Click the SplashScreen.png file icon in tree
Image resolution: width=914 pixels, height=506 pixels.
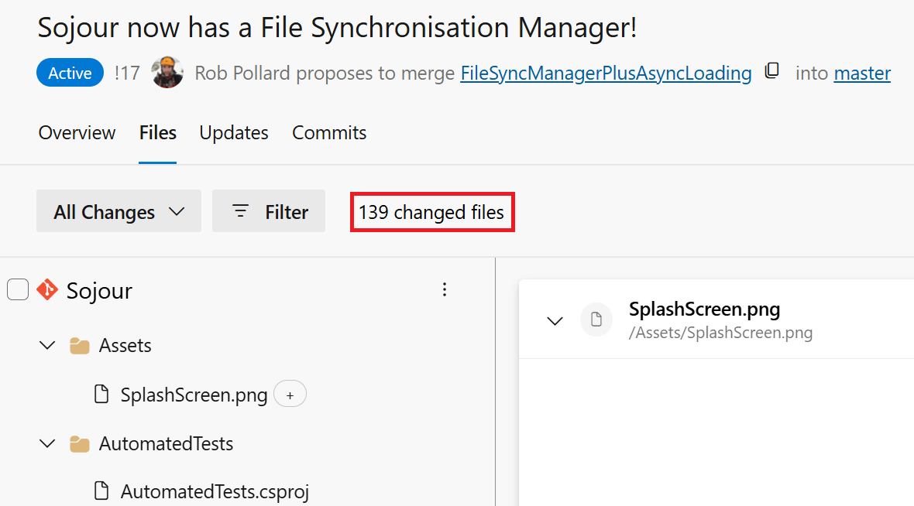pos(101,395)
